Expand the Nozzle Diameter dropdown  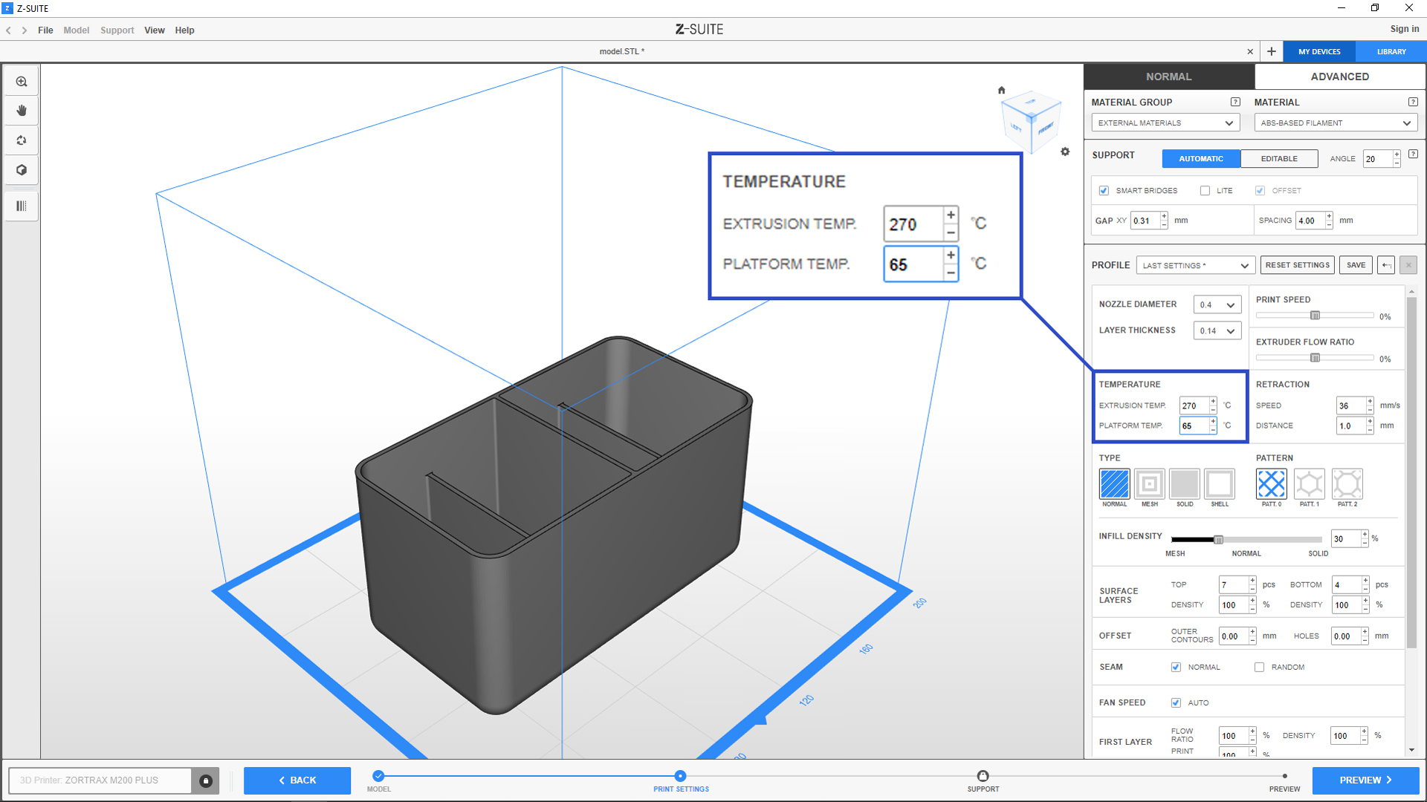(x=1217, y=305)
